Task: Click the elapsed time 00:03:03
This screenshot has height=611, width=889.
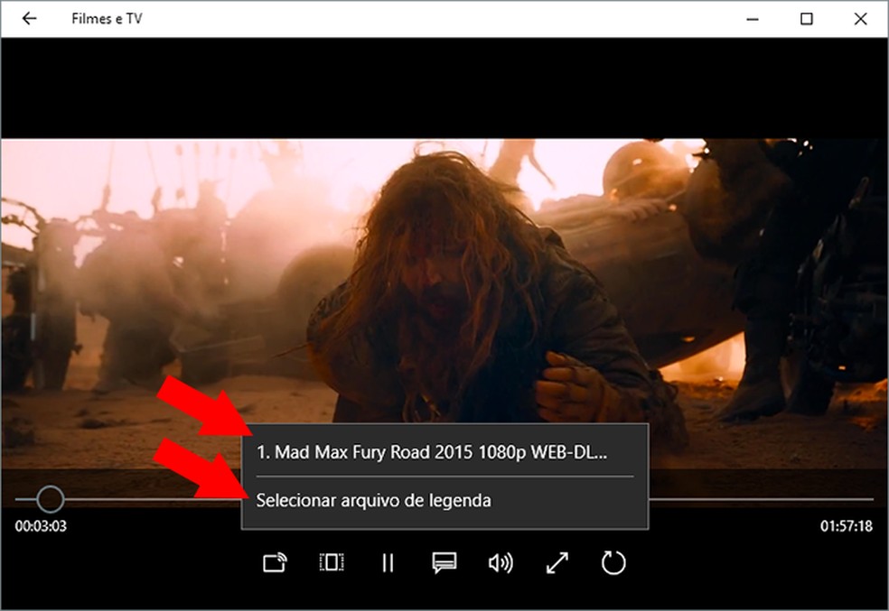Action: click(41, 526)
